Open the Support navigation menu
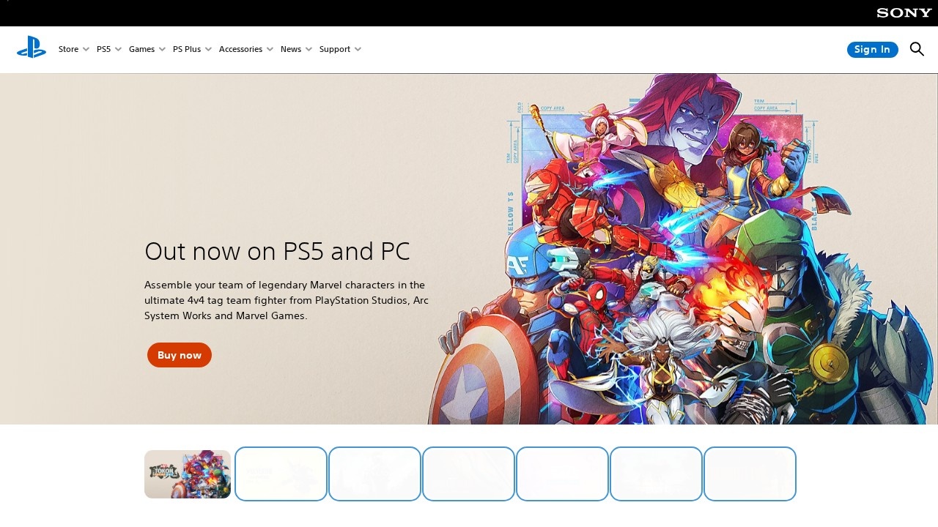 340,50
